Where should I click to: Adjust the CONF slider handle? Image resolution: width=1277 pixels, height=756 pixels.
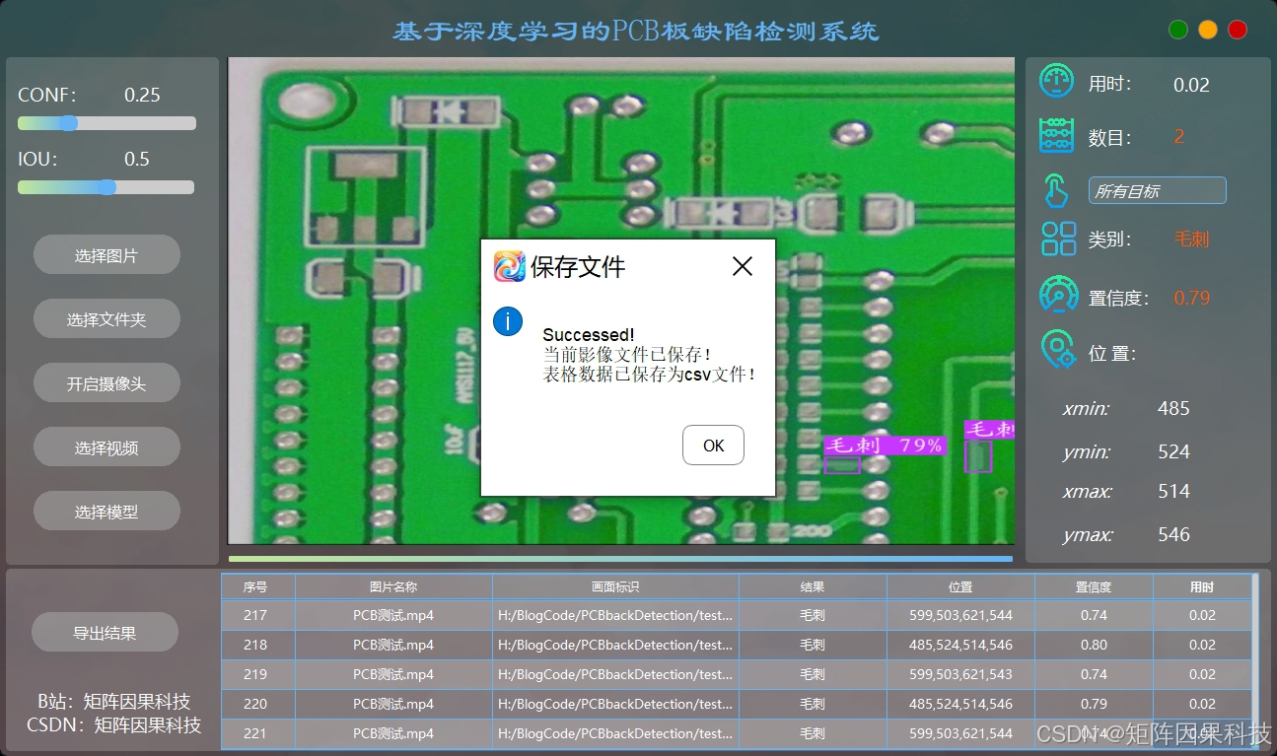click(68, 123)
